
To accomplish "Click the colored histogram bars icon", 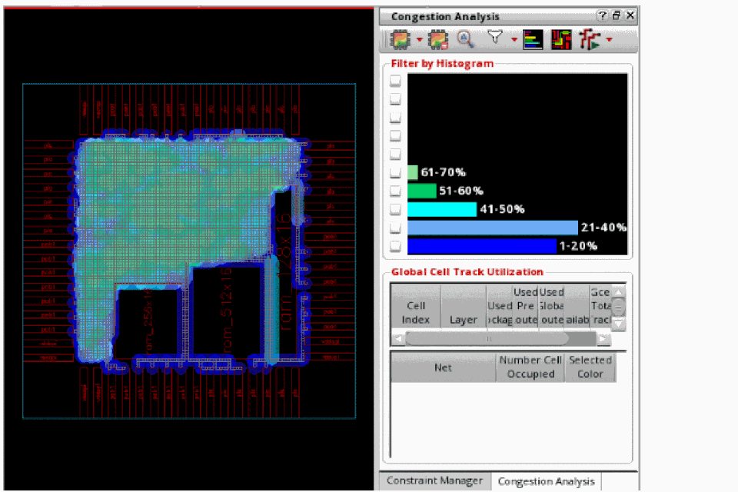I will [x=533, y=38].
